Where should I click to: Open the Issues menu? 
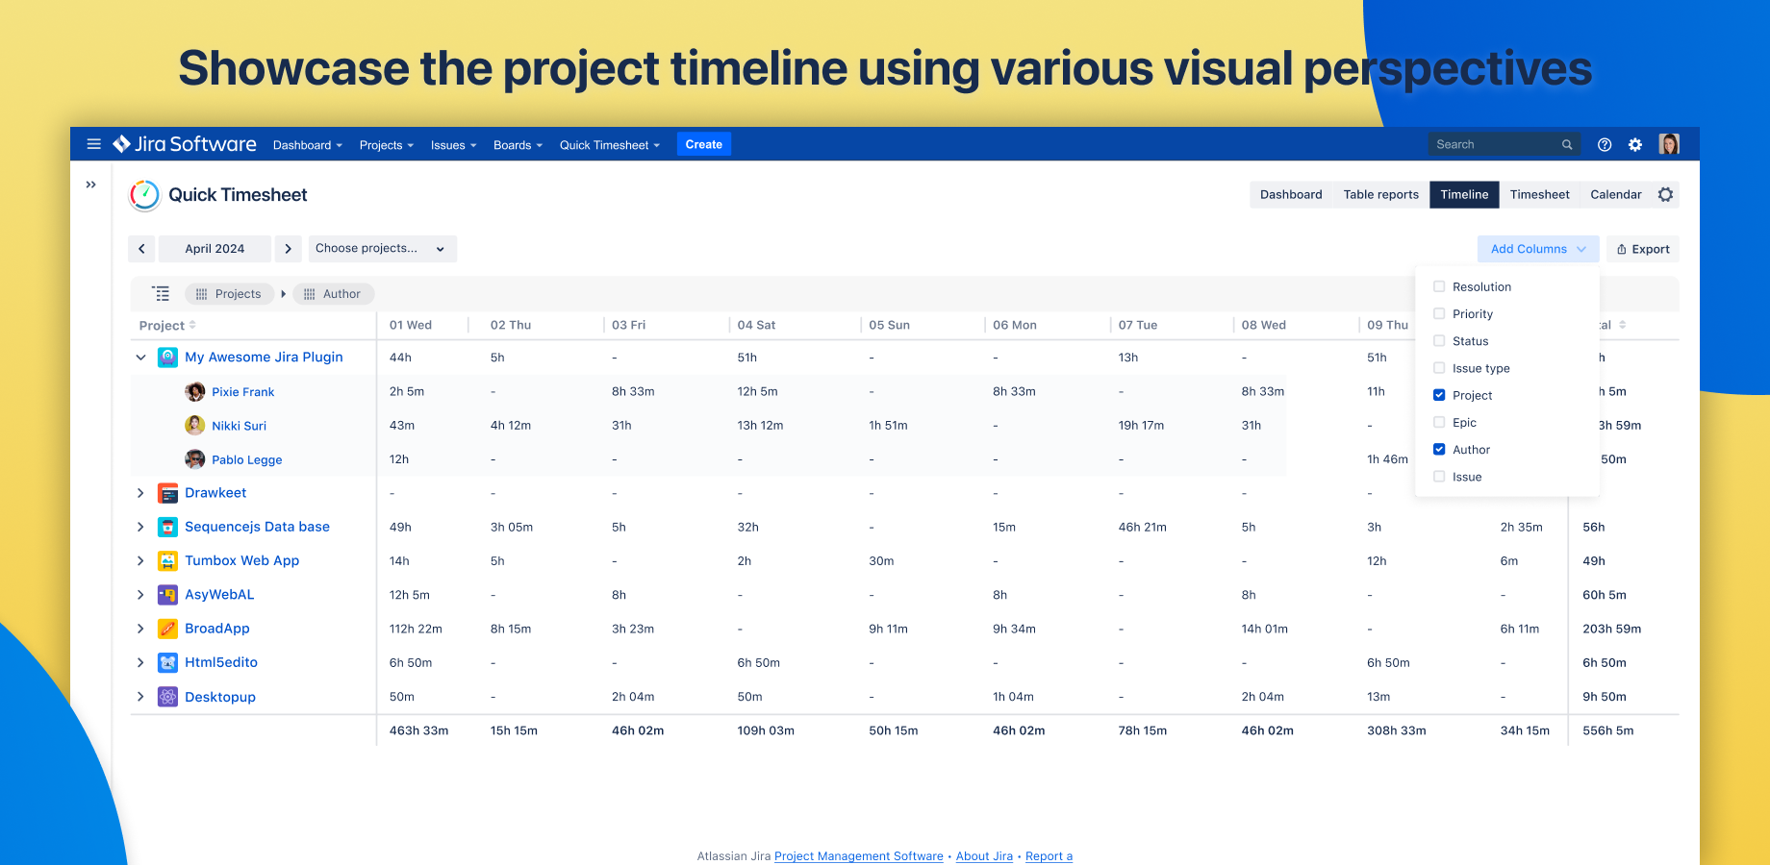pyautogui.click(x=453, y=145)
